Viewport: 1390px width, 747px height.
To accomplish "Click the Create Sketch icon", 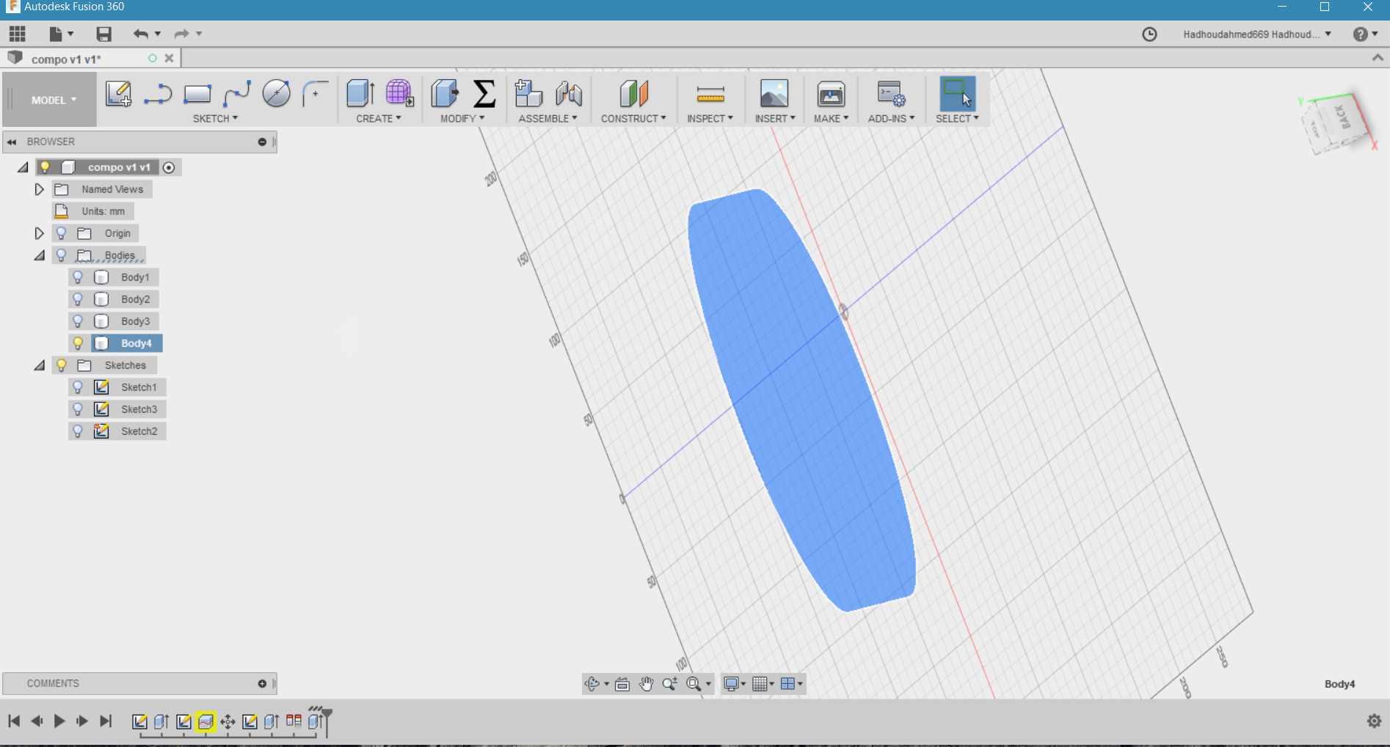I will tap(118, 94).
